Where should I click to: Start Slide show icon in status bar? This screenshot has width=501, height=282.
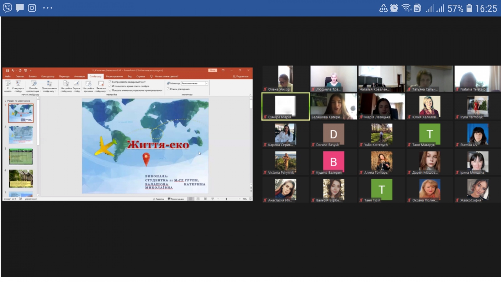pyautogui.click(x=213, y=199)
